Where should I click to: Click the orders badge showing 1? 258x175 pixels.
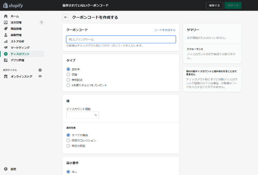click(42, 22)
